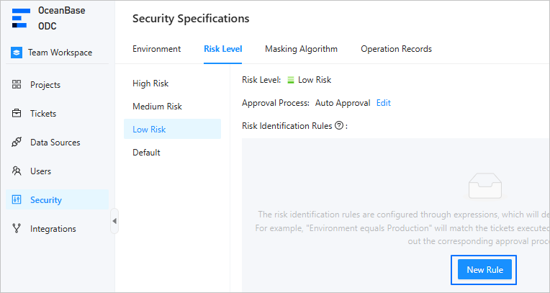Viewport: 550px width, 293px height.
Task: Click the Integrations branch icon
Action: click(x=17, y=229)
